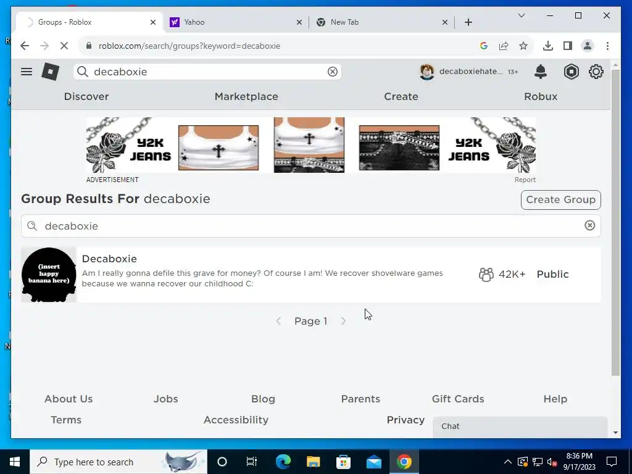
Task: Open Chrome three-dot menu
Action: tap(607, 46)
